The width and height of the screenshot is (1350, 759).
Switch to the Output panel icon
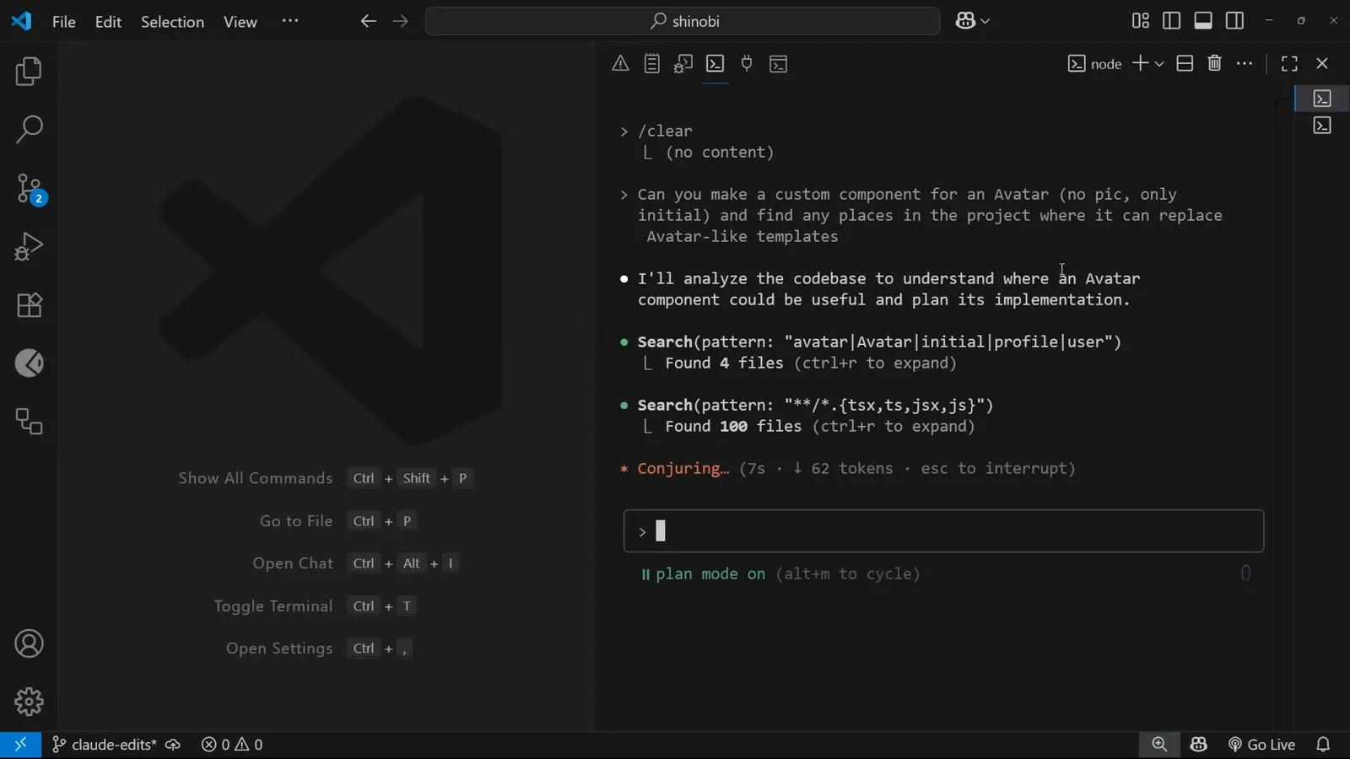tap(651, 64)
